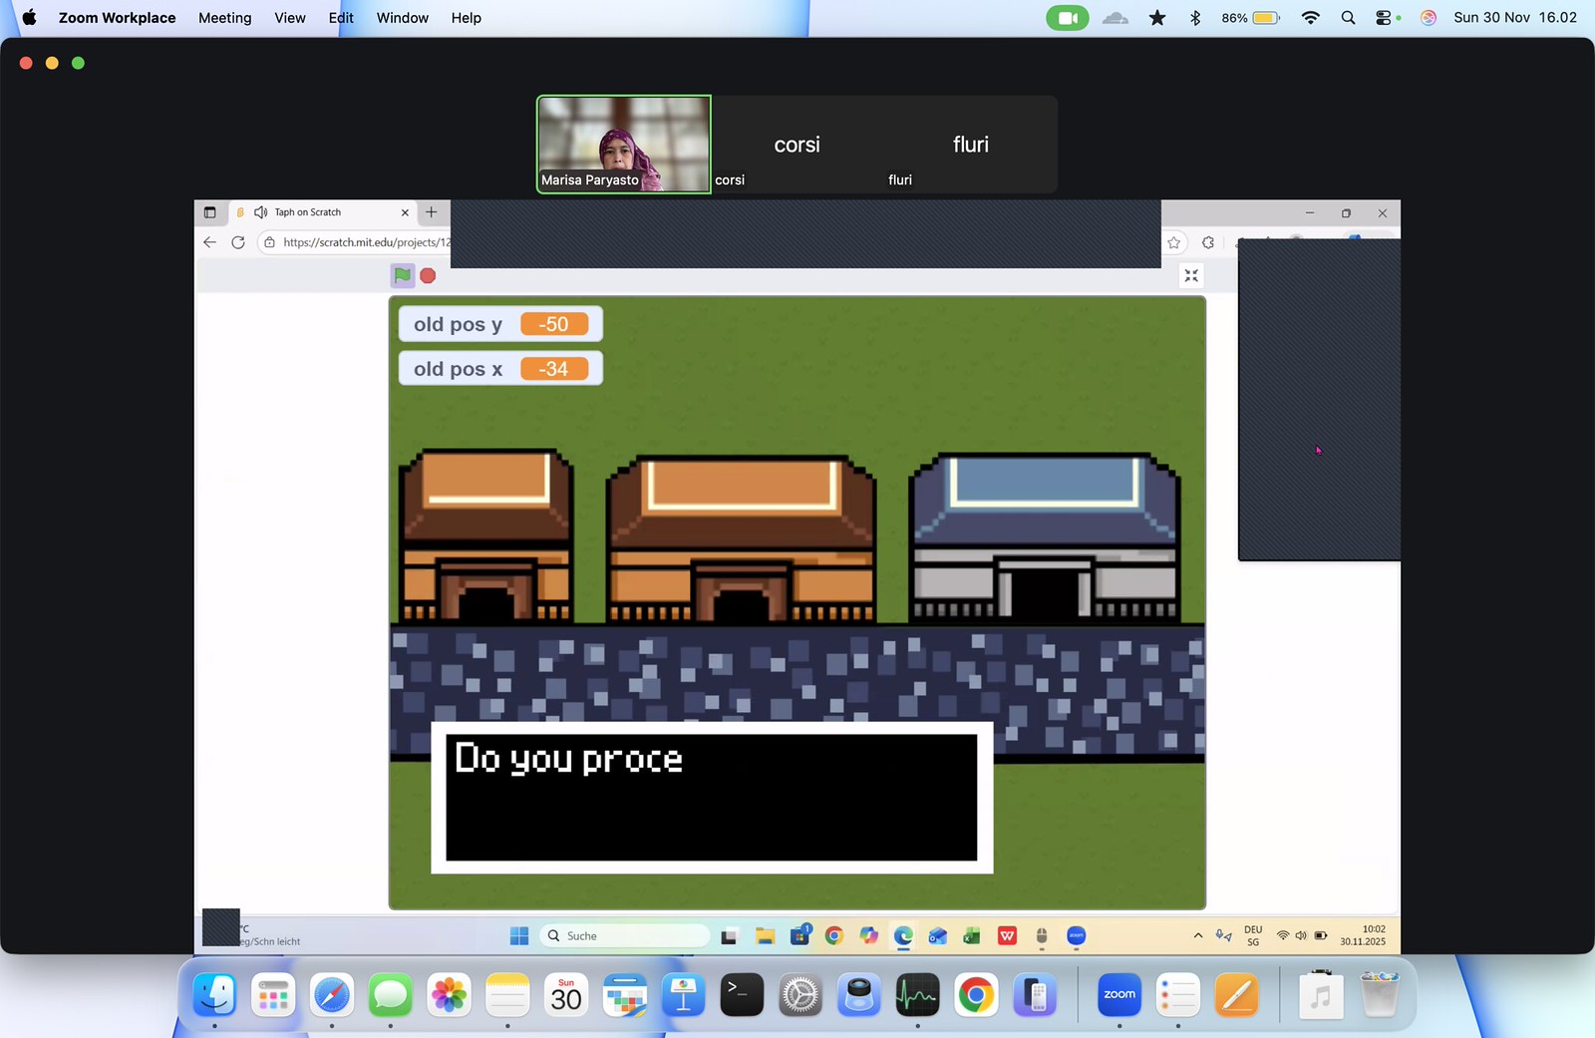Stop the Scratch project with the red stop button
The image size is (1595, 1038).
click(x=428, y=275)
